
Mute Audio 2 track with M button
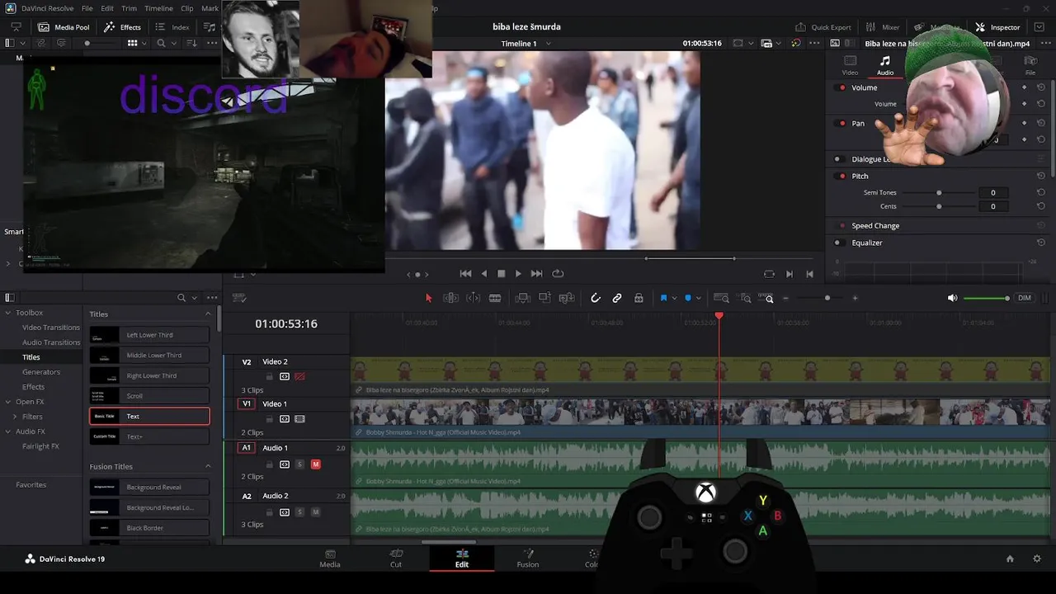pos(315,512)
